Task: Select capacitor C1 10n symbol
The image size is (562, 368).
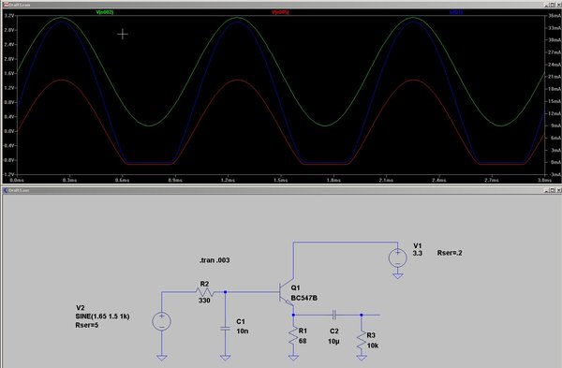Action: coord(225,329)
